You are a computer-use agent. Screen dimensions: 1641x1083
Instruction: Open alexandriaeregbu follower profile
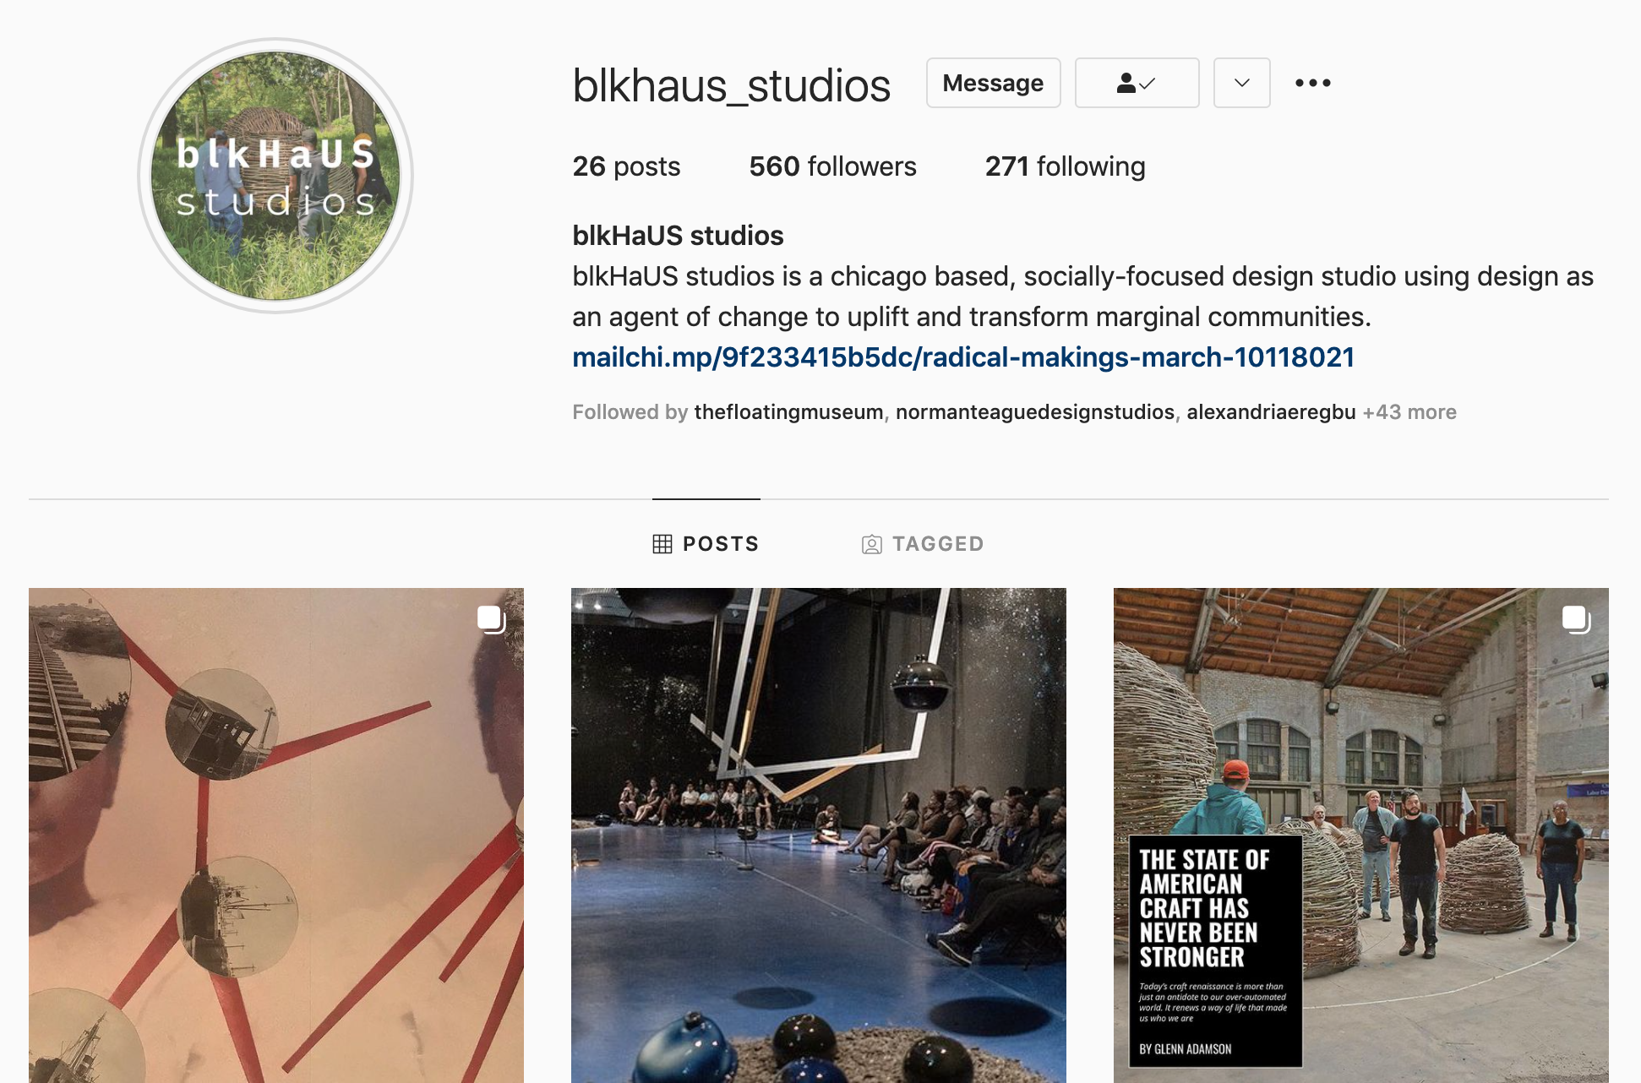1271,412
